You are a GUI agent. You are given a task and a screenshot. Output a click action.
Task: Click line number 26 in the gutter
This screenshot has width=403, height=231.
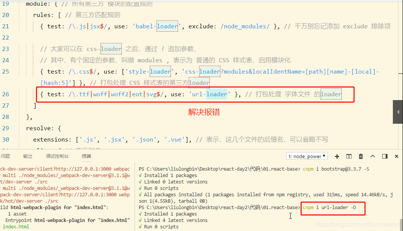6,94
